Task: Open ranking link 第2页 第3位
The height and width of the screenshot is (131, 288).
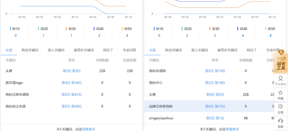Action: tap(72, 71)
